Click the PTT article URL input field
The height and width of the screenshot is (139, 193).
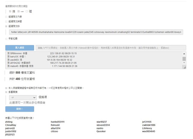pos(110,48)
